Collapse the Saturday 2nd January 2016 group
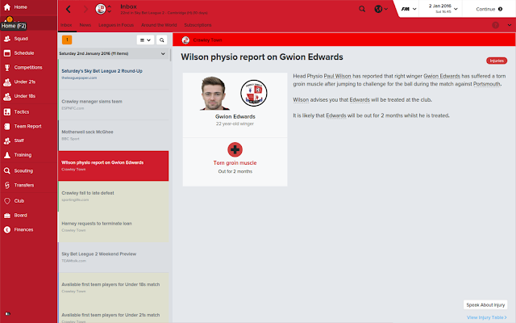Viewport: 516px width, 323px height. [163, 53]
